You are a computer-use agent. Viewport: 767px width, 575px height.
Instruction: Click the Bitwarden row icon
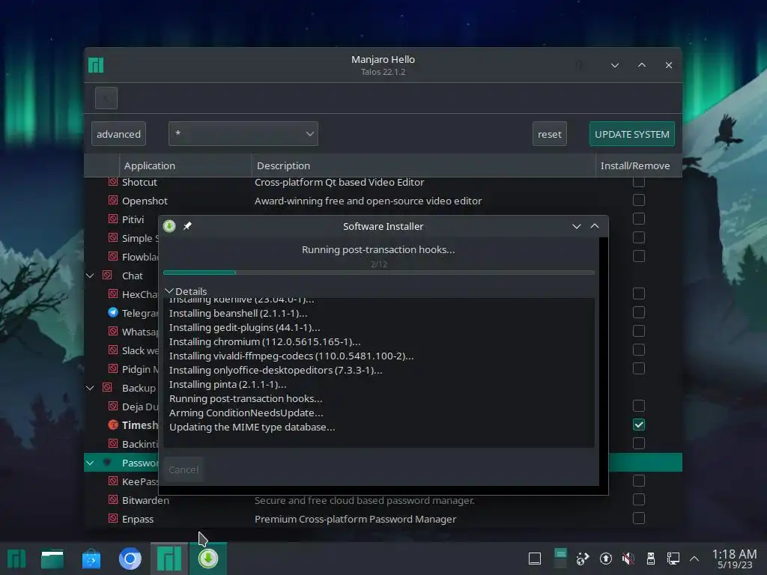tap(113, 499)
